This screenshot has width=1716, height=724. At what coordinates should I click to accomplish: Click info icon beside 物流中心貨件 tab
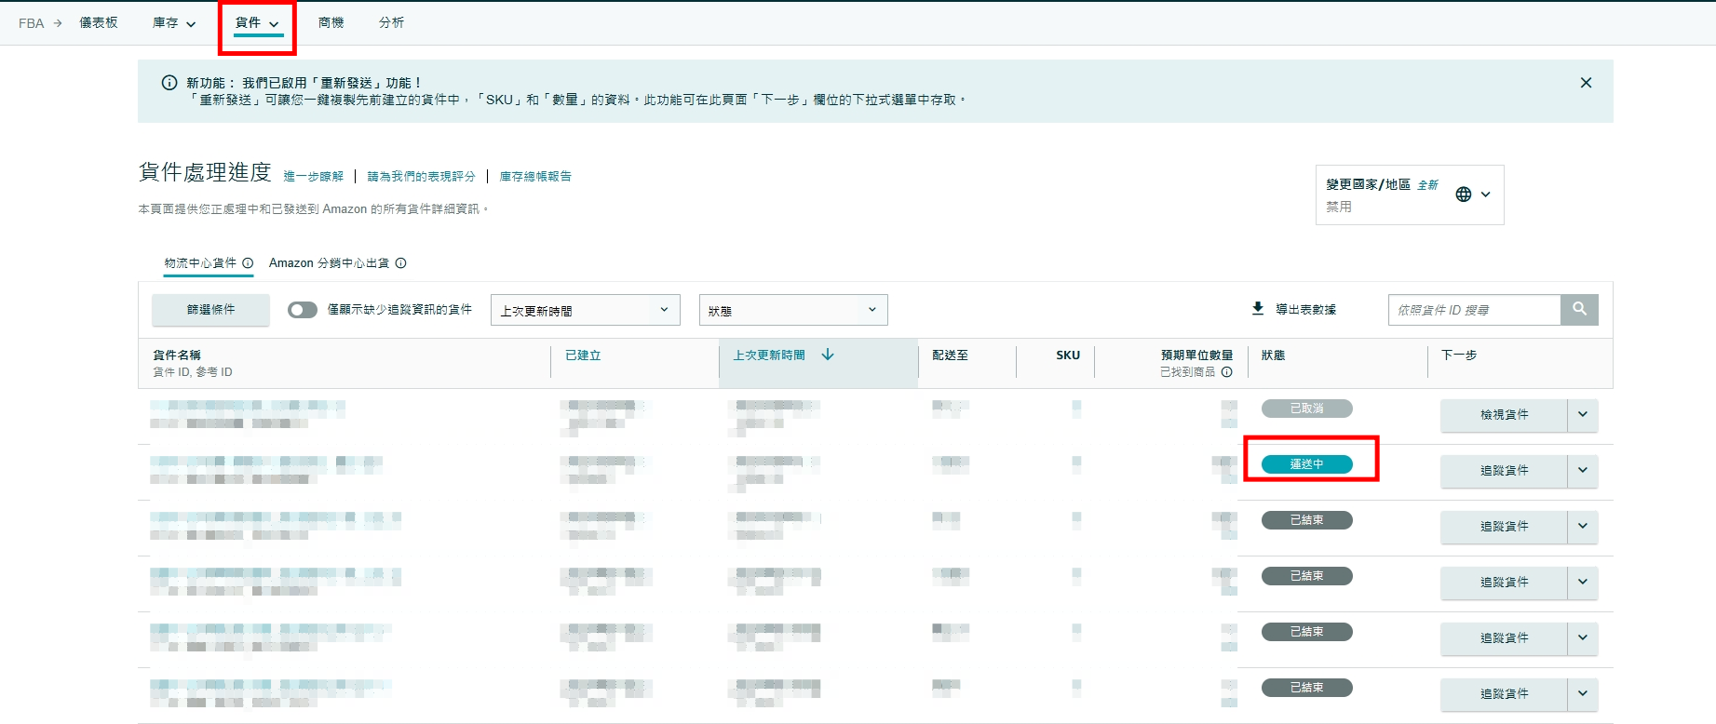[x=249, y=263]
